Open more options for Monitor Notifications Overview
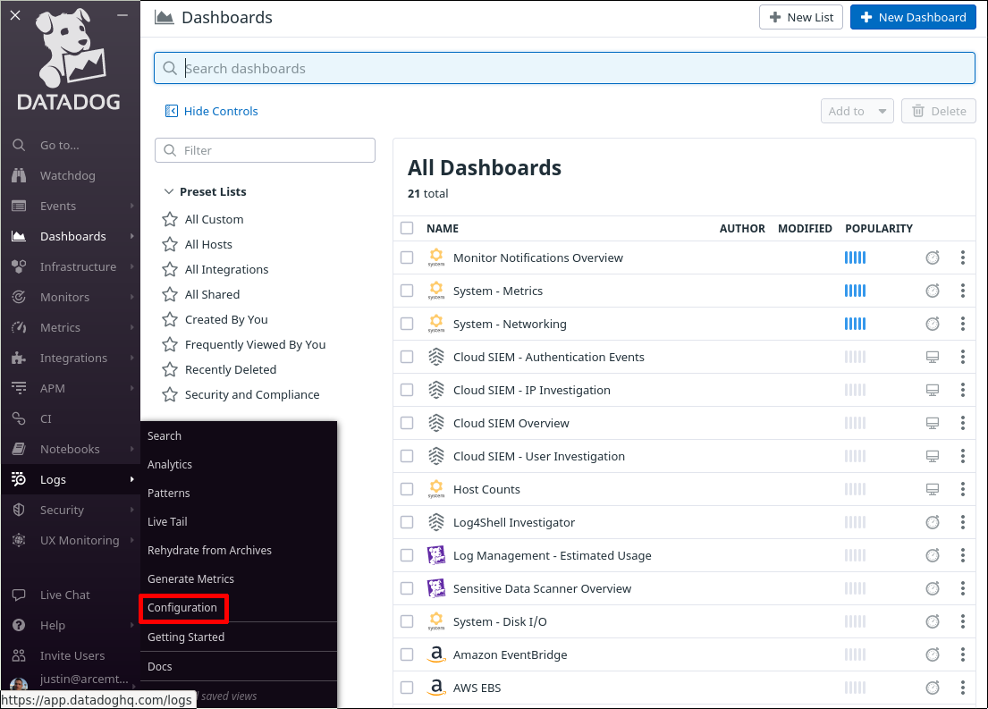This screenshot has height=709, width=988. point(963,257)
